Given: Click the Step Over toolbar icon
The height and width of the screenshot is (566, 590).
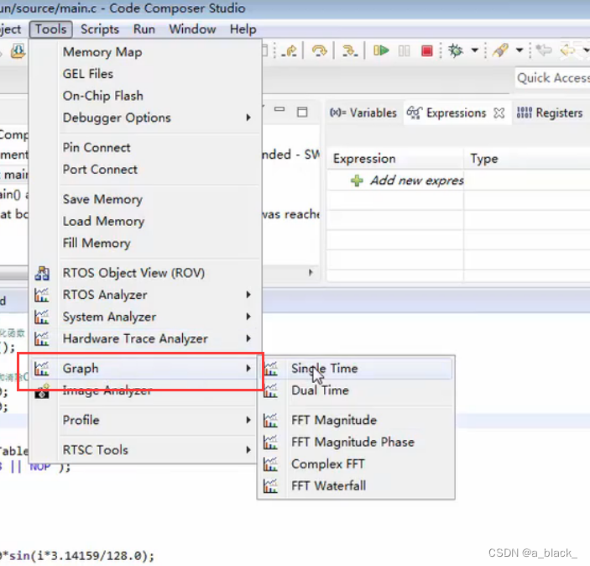Looking at the screenshot, I should tap(320, 50).
